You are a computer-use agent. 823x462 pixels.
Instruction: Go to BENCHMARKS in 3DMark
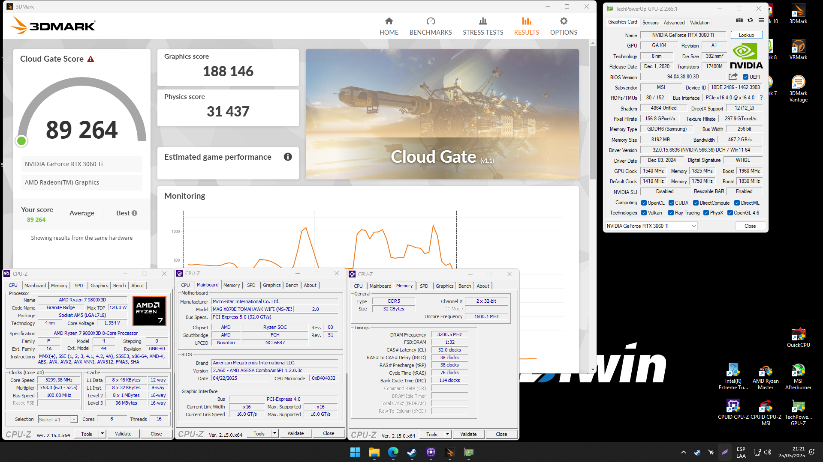431,26
